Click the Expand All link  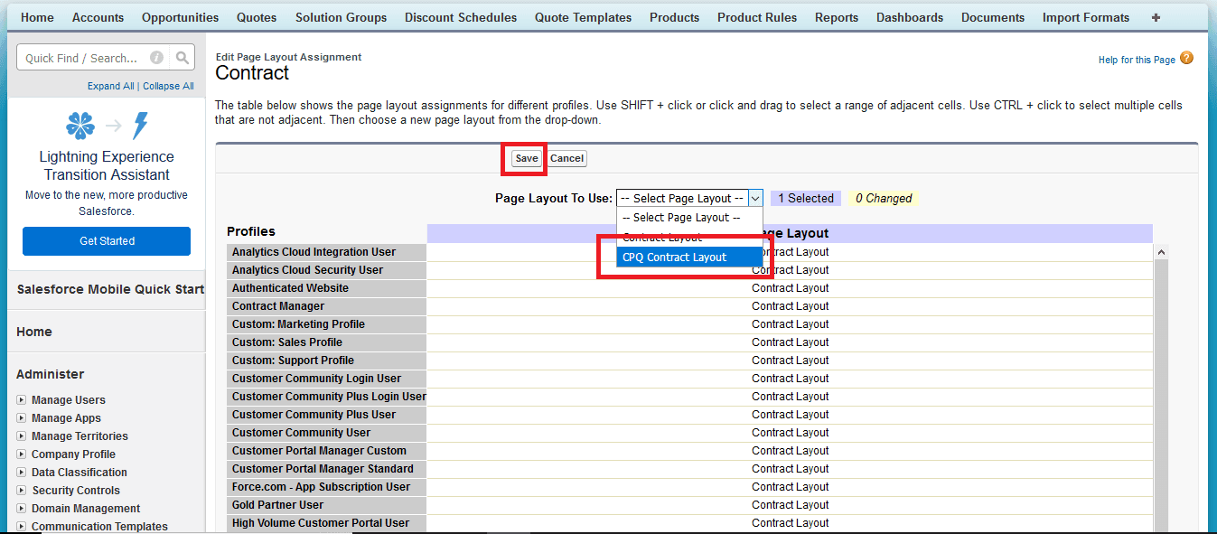coord(110,86)
